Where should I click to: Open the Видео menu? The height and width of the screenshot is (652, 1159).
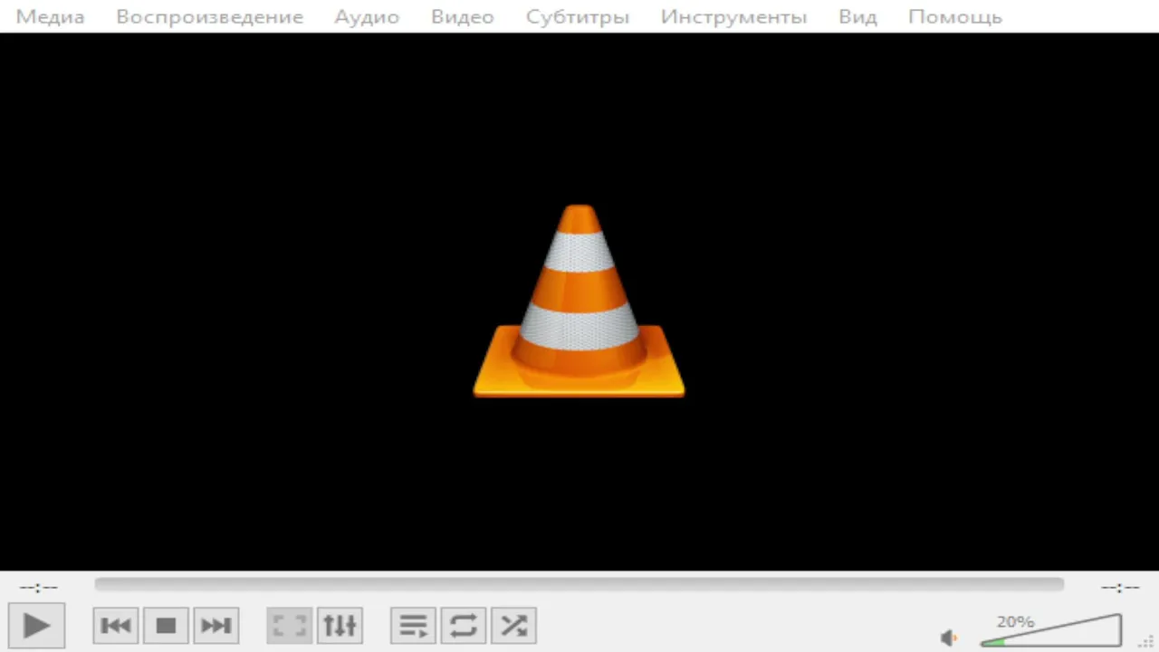point(463,16)
